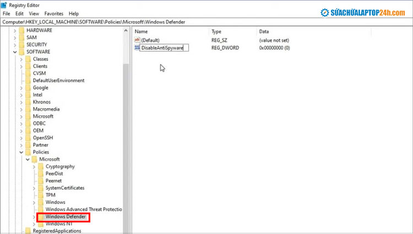Click the Registry Editor app icon
Image resolution: width=413 pixels, height=234 pixels.
(x=5, y=5)
